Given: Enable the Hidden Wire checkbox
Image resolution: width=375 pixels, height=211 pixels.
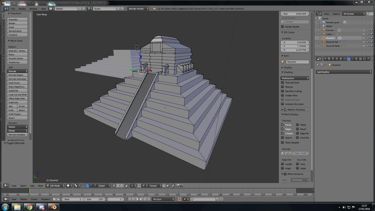Looking at the screenshot, I should point(282,95).
